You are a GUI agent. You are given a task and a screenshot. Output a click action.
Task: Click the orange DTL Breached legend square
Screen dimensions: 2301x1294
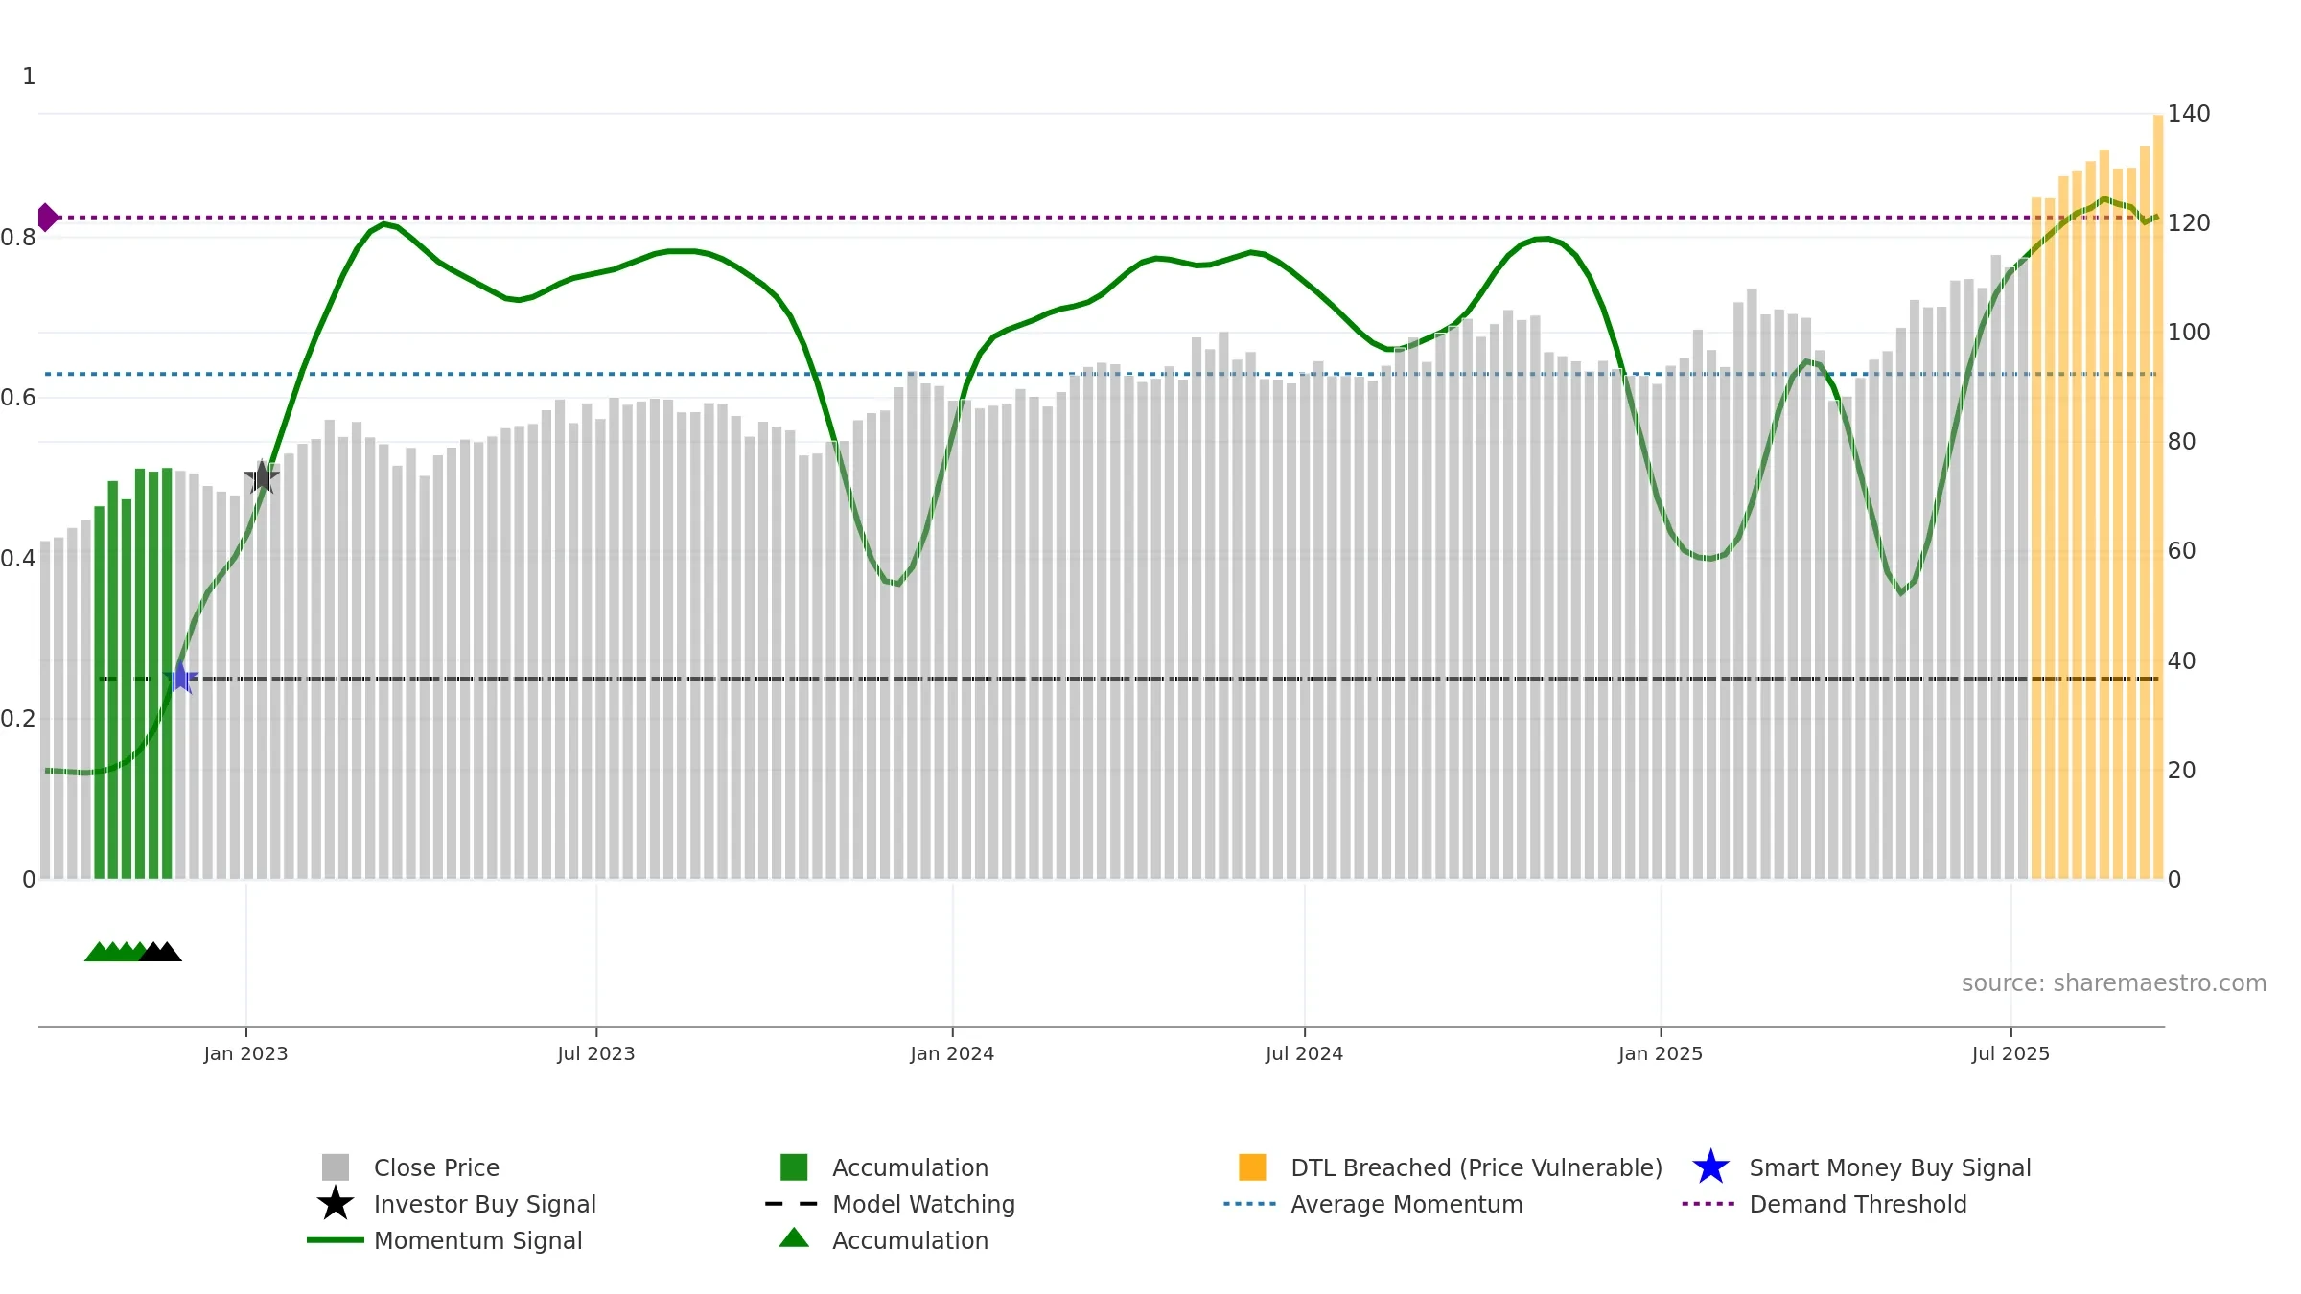pyautogui.click(x=1252, y=1167)
